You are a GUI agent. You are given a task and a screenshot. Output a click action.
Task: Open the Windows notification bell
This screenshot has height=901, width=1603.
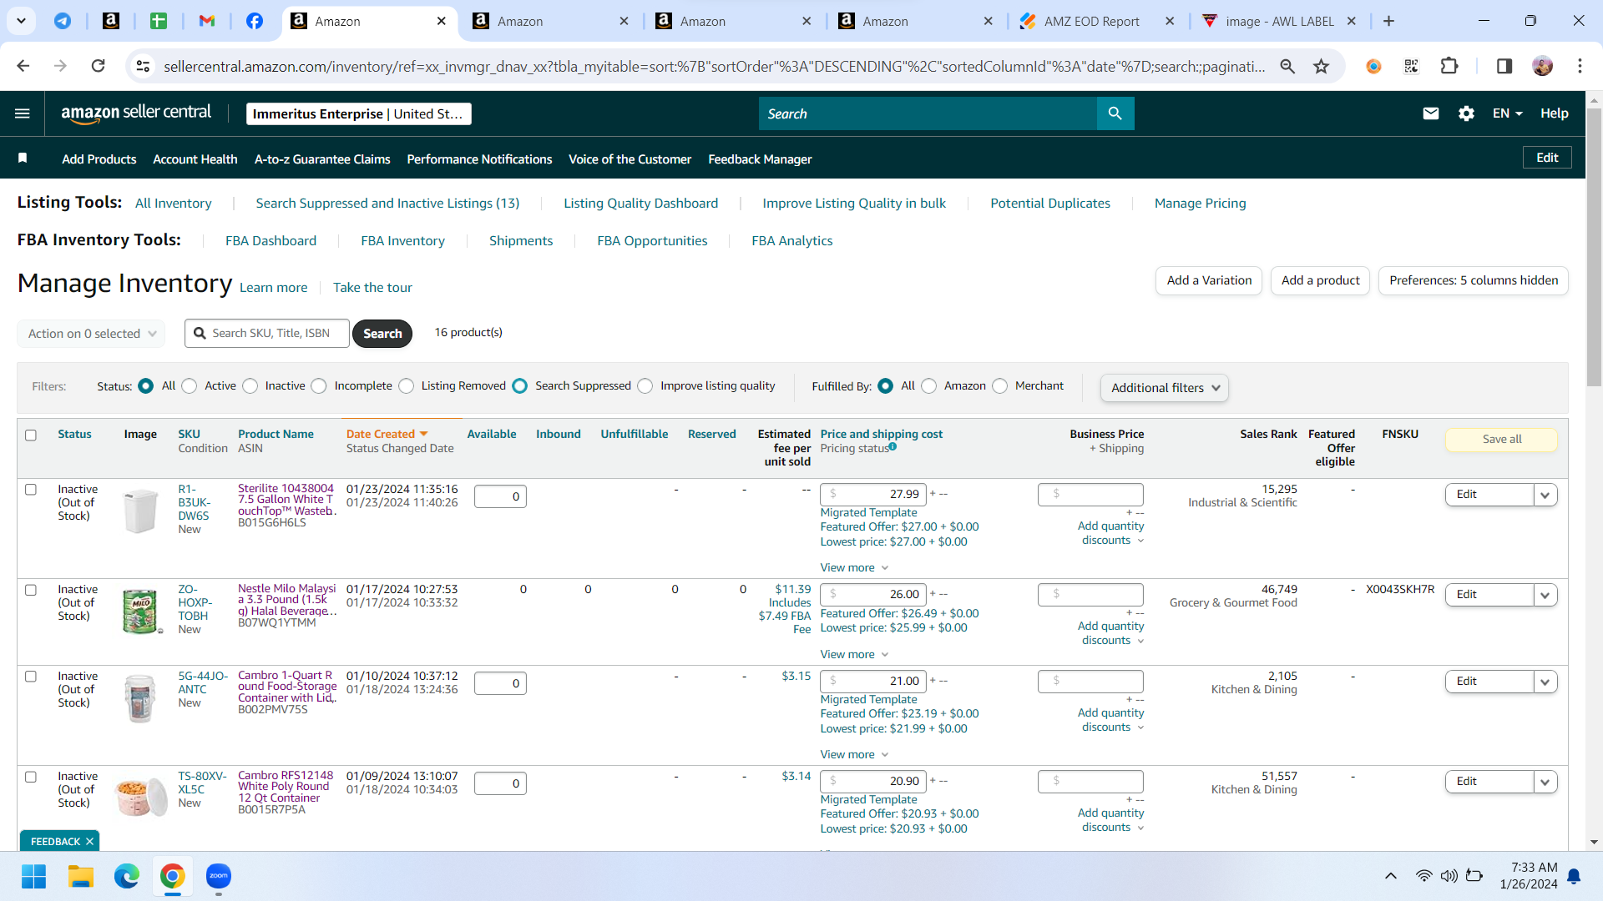[x=1574, y=876]
